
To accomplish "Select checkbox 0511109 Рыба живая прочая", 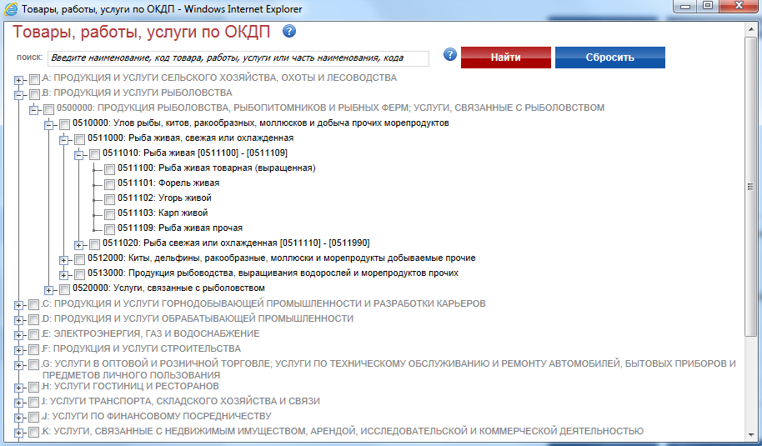I will pos(109,229).
